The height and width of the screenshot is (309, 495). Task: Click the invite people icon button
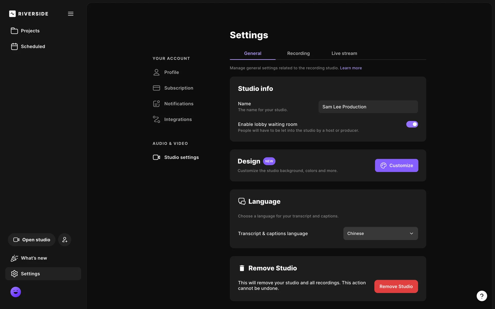pos(64,240)
